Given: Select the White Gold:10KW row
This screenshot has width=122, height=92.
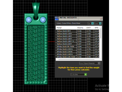Looking at the screenshot, I should point(78,52).
